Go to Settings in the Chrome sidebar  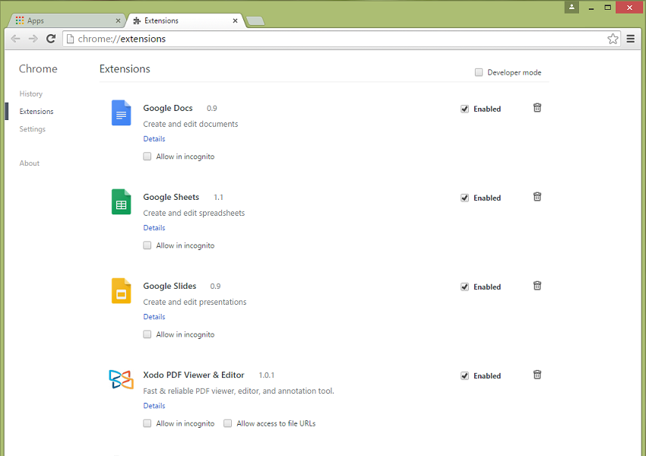(x=32, y=129)
